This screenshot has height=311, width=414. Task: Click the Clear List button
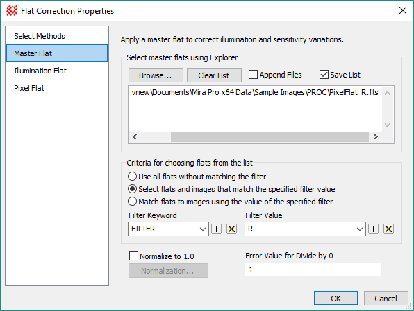point(214,75)
